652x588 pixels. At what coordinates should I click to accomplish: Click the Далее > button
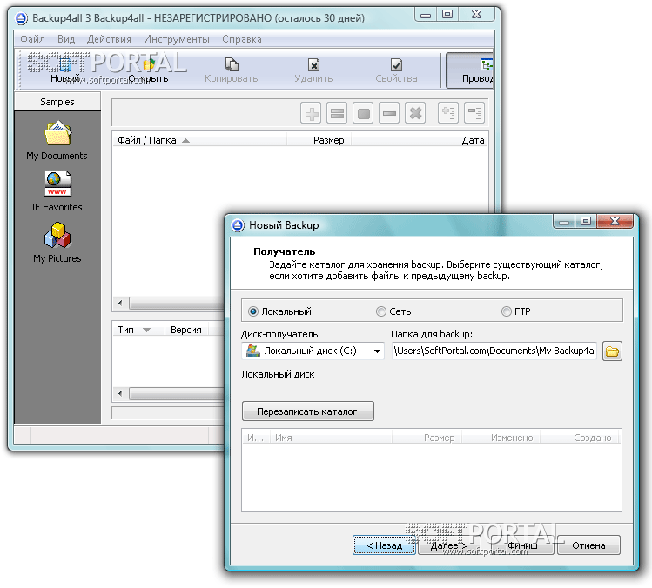coord(449,545)
